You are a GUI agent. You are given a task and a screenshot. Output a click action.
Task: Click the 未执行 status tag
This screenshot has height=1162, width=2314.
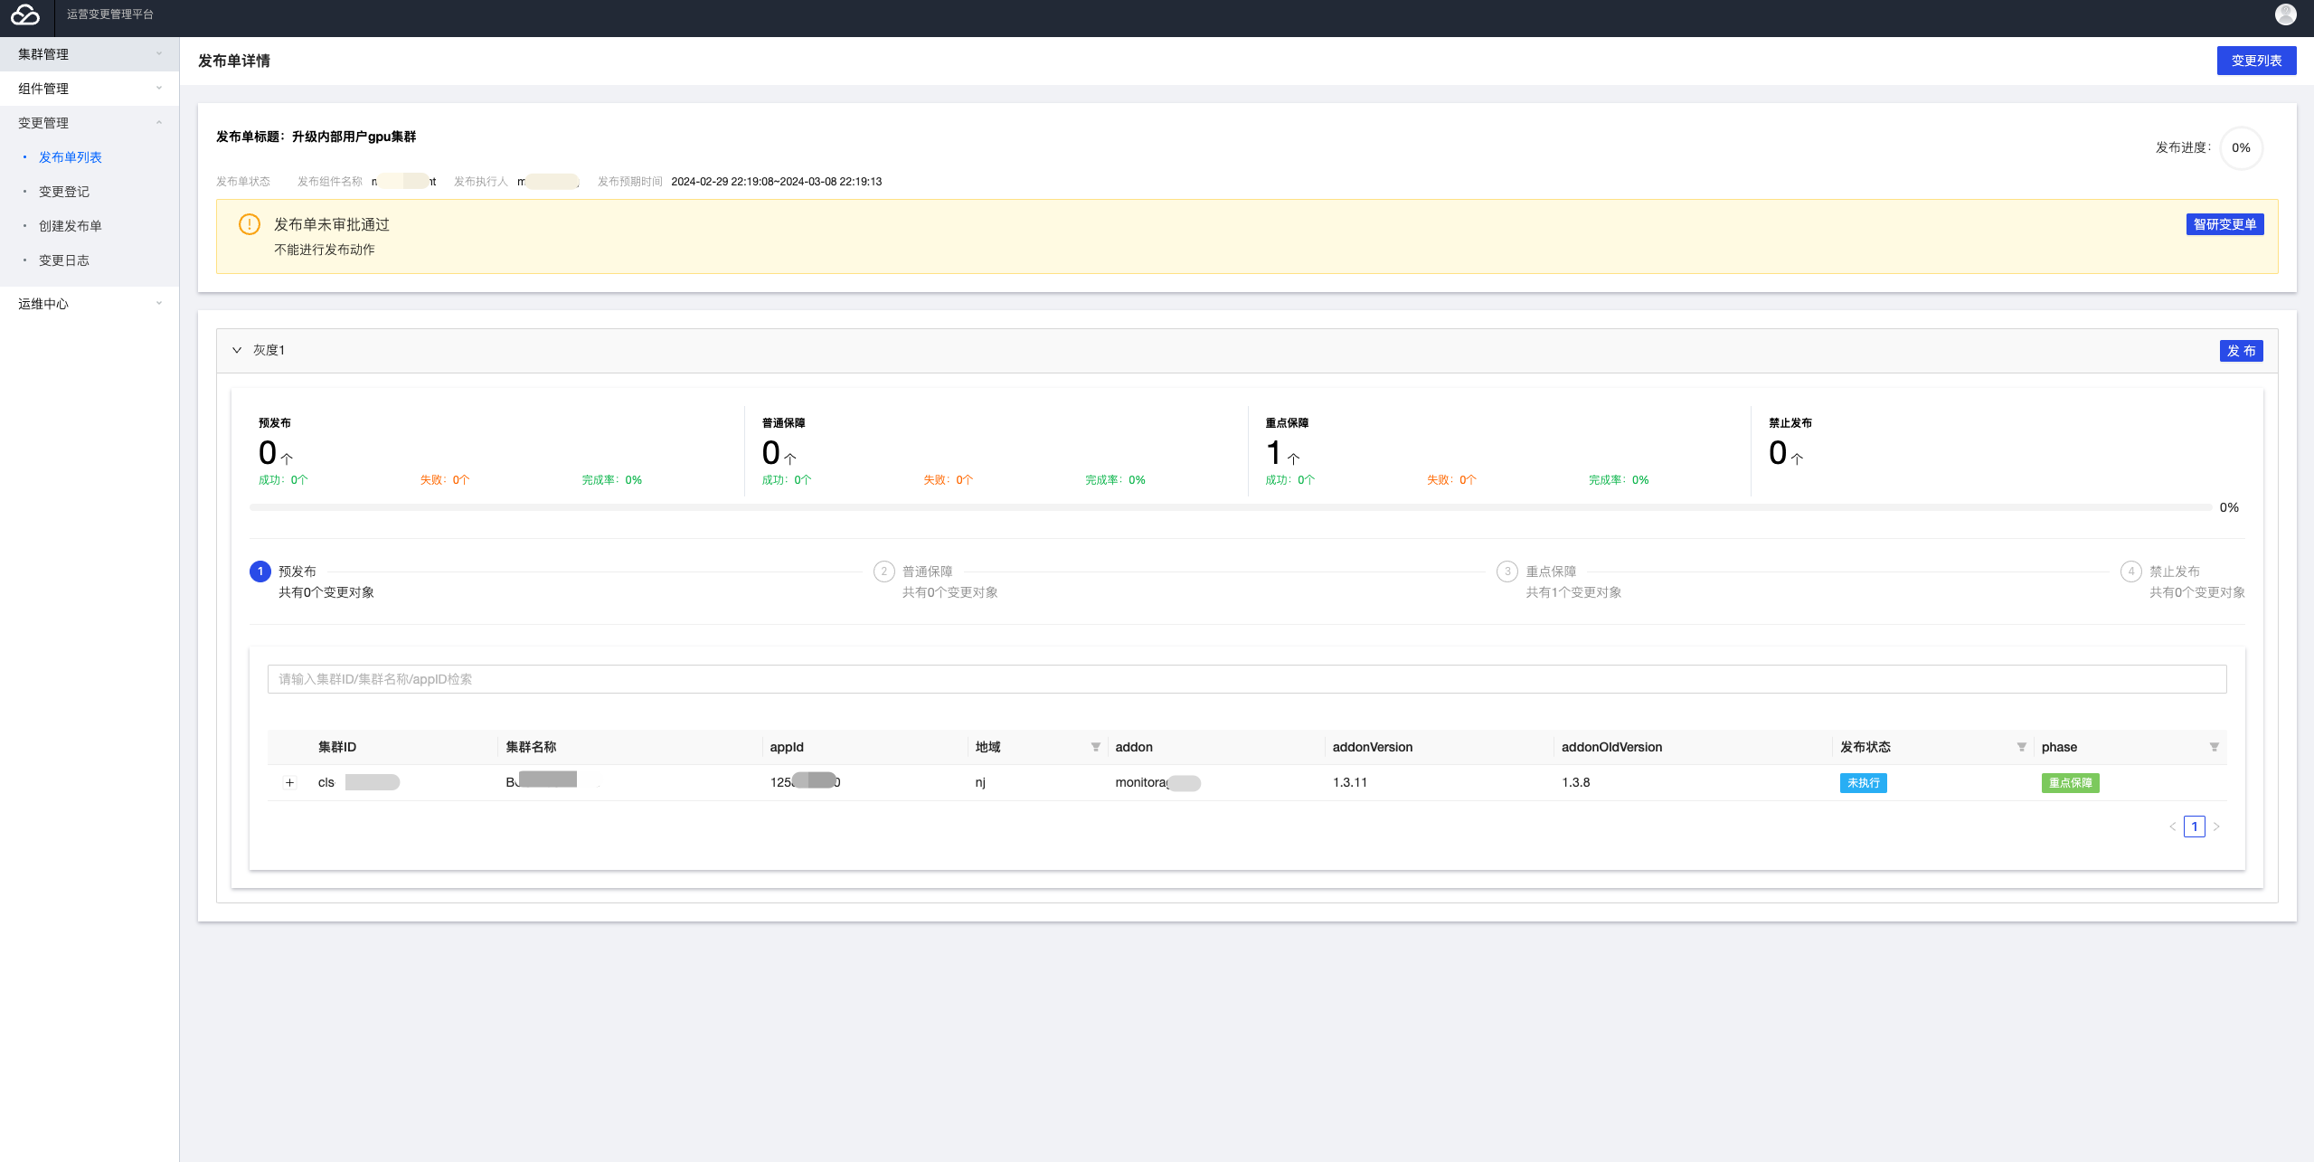1863,783
